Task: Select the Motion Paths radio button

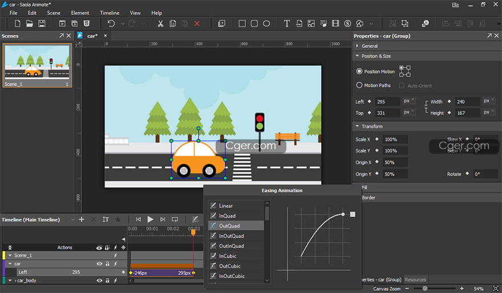Action: [x=359, y=85]
